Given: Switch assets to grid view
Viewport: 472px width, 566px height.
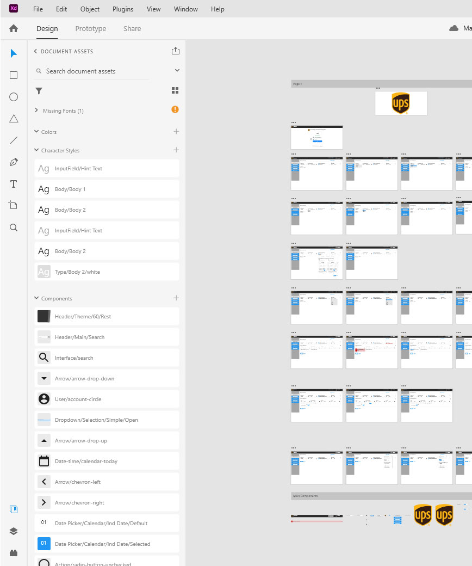Looking at the screenshot, I should 175,90.
